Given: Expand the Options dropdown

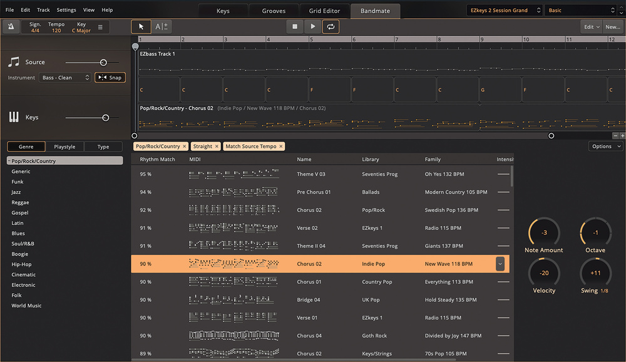Looking at the screenshot, I should pyautogui.click(x=605, y=147).
